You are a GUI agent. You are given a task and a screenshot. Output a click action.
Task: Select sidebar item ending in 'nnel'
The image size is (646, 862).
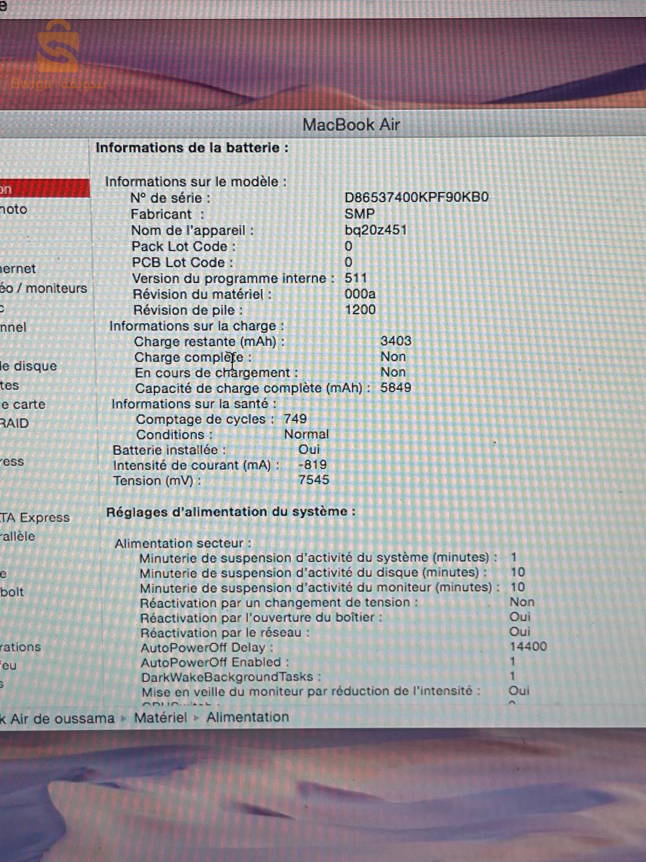[13, 327]
